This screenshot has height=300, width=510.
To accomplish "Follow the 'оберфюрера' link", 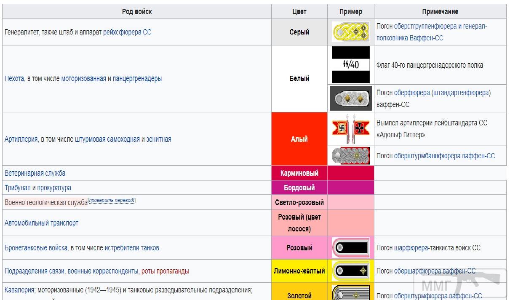I will click(411, 93).
